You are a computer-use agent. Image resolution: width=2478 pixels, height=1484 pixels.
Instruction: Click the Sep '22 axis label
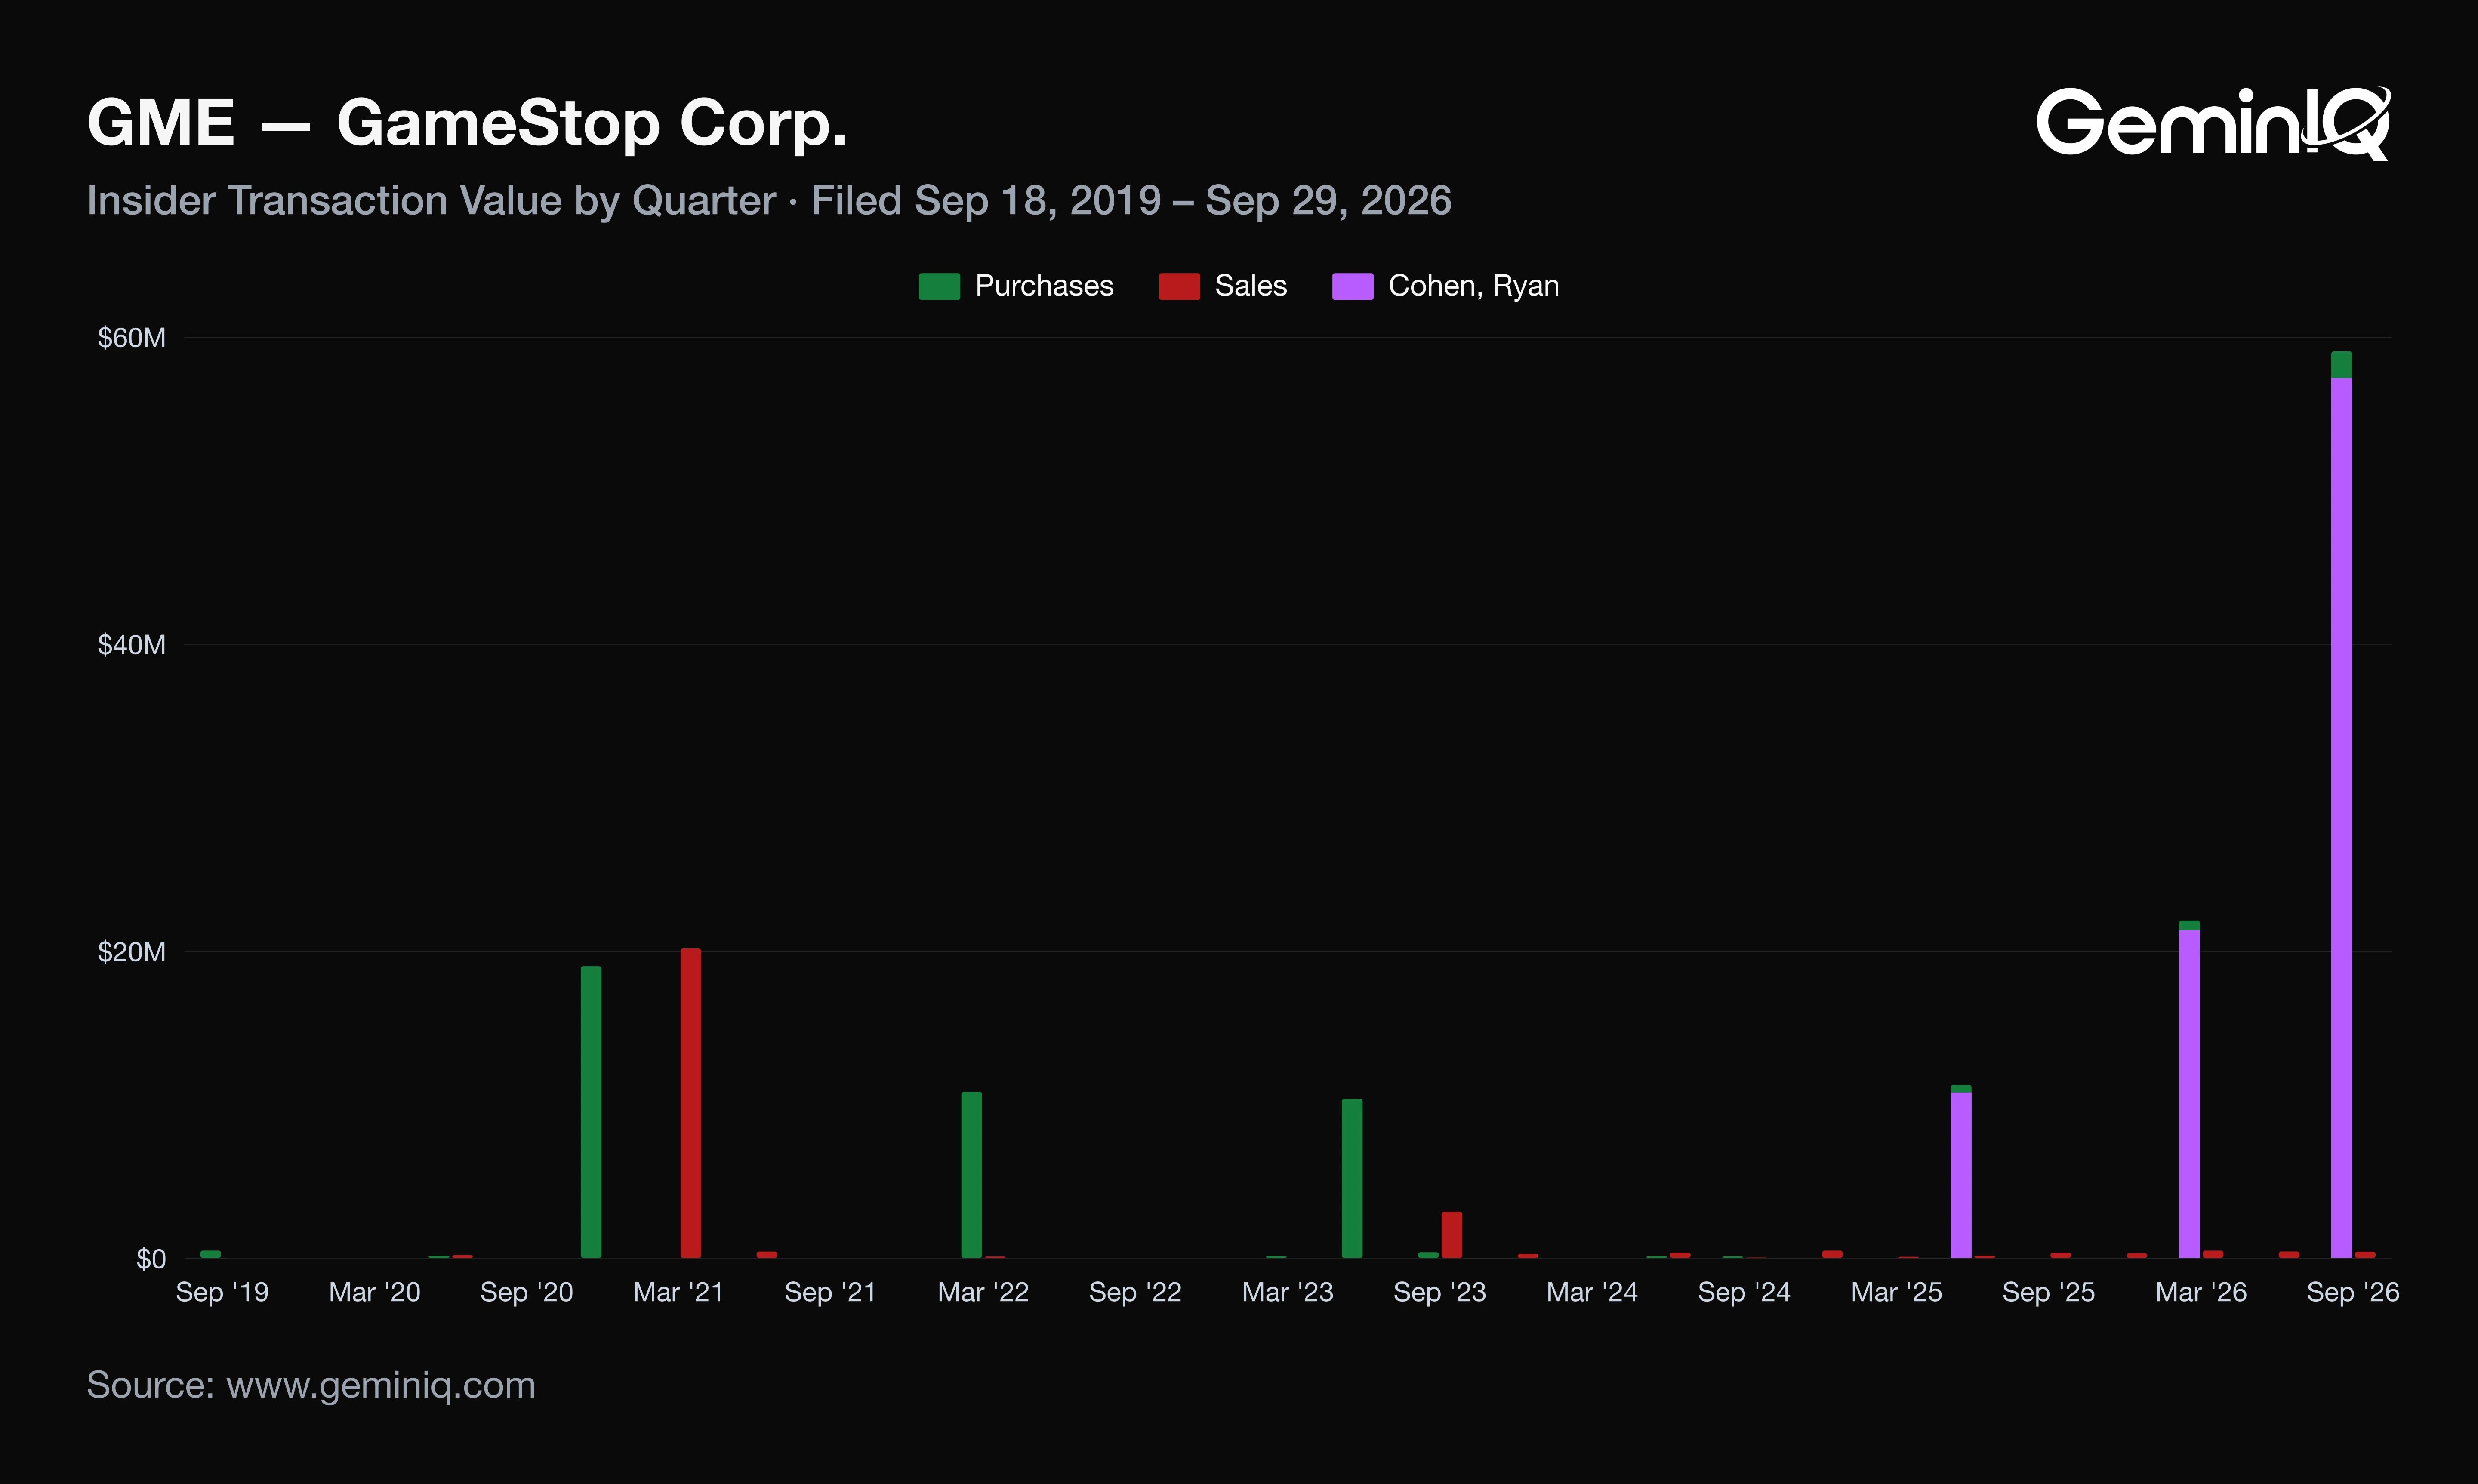tap(1135, 1292)
